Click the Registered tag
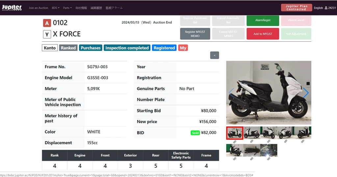This screenshot has height=177, width=337. [164, 48]
